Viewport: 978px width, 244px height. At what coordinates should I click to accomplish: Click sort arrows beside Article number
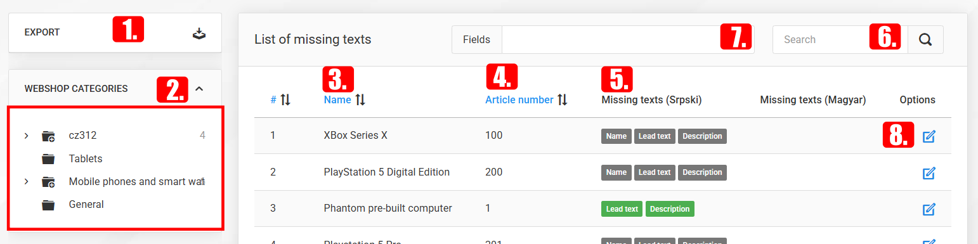point(563,100)
